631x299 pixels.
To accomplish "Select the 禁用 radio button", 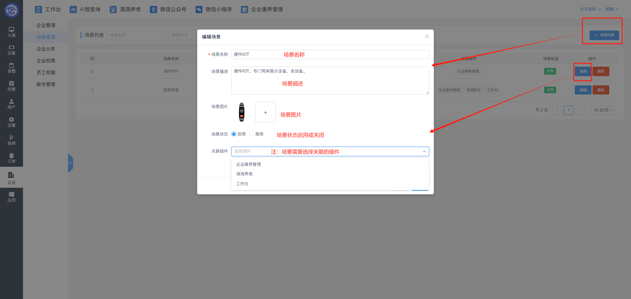I will (x=252, y=134).
